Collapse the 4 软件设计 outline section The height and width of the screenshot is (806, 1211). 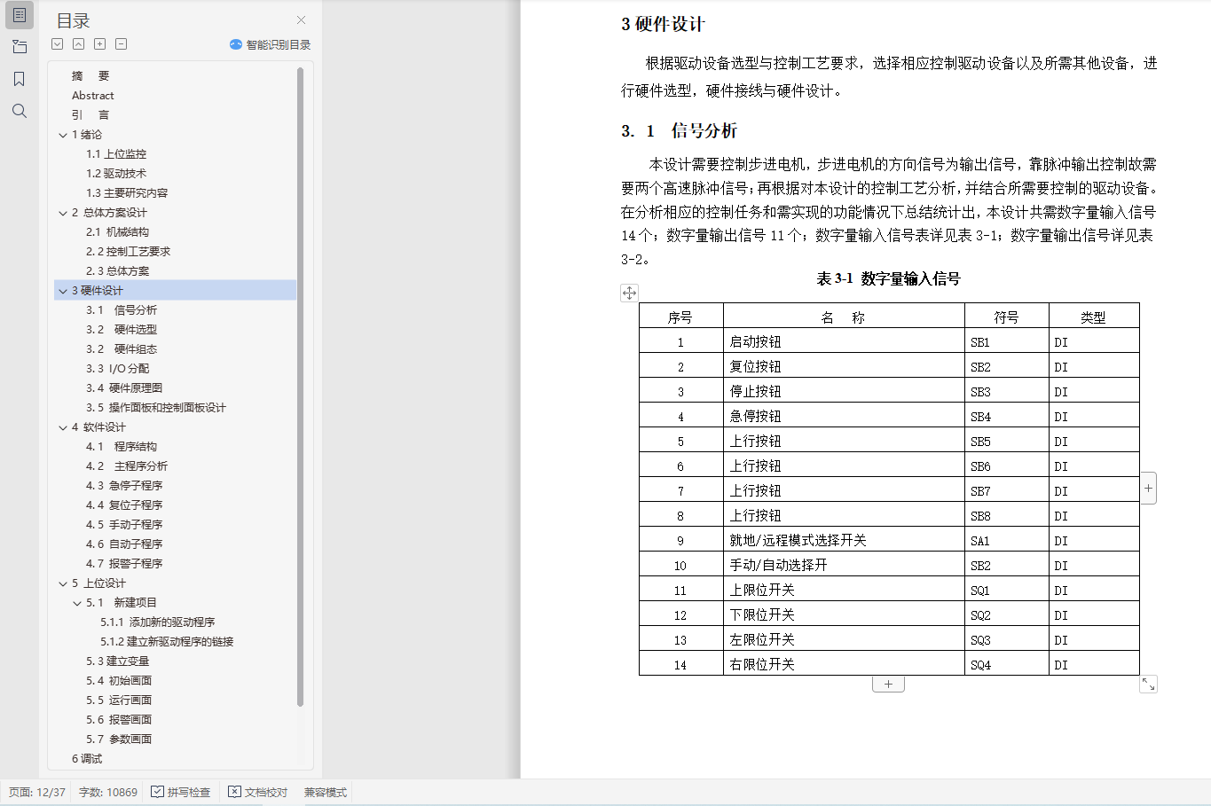pos(63,427)
